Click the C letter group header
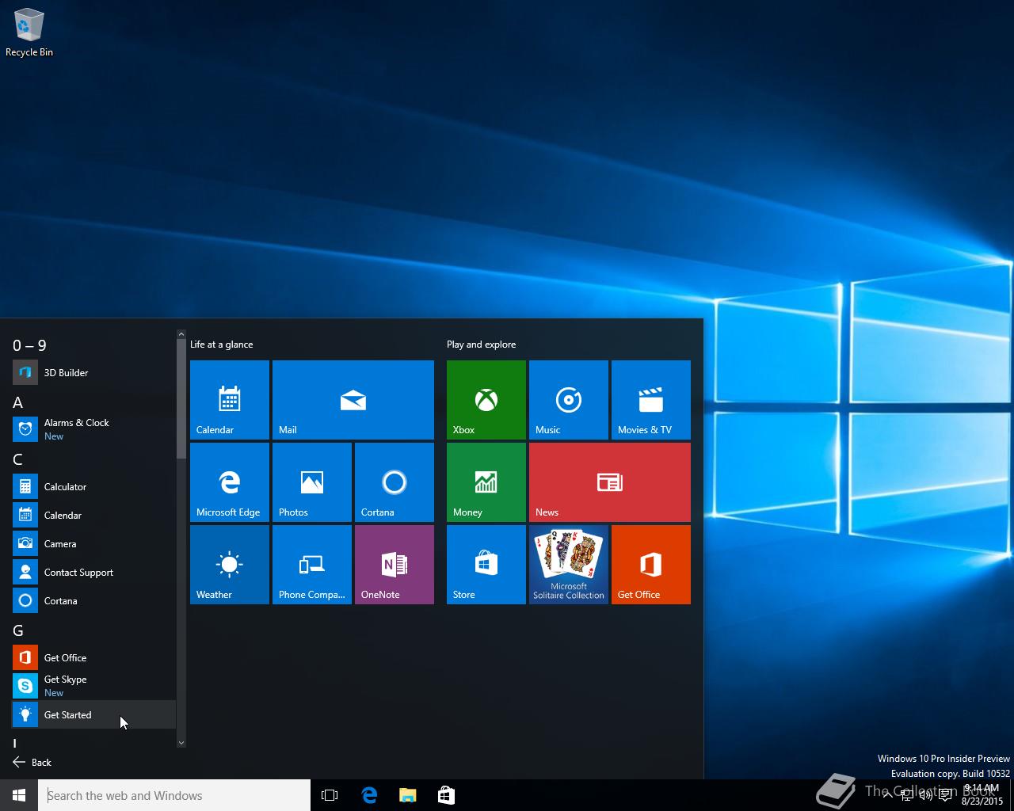Viewport: 1014px width, 811px height. point(17,459)
